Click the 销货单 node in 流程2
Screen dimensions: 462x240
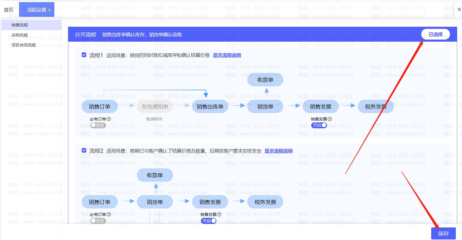[155, 202]
